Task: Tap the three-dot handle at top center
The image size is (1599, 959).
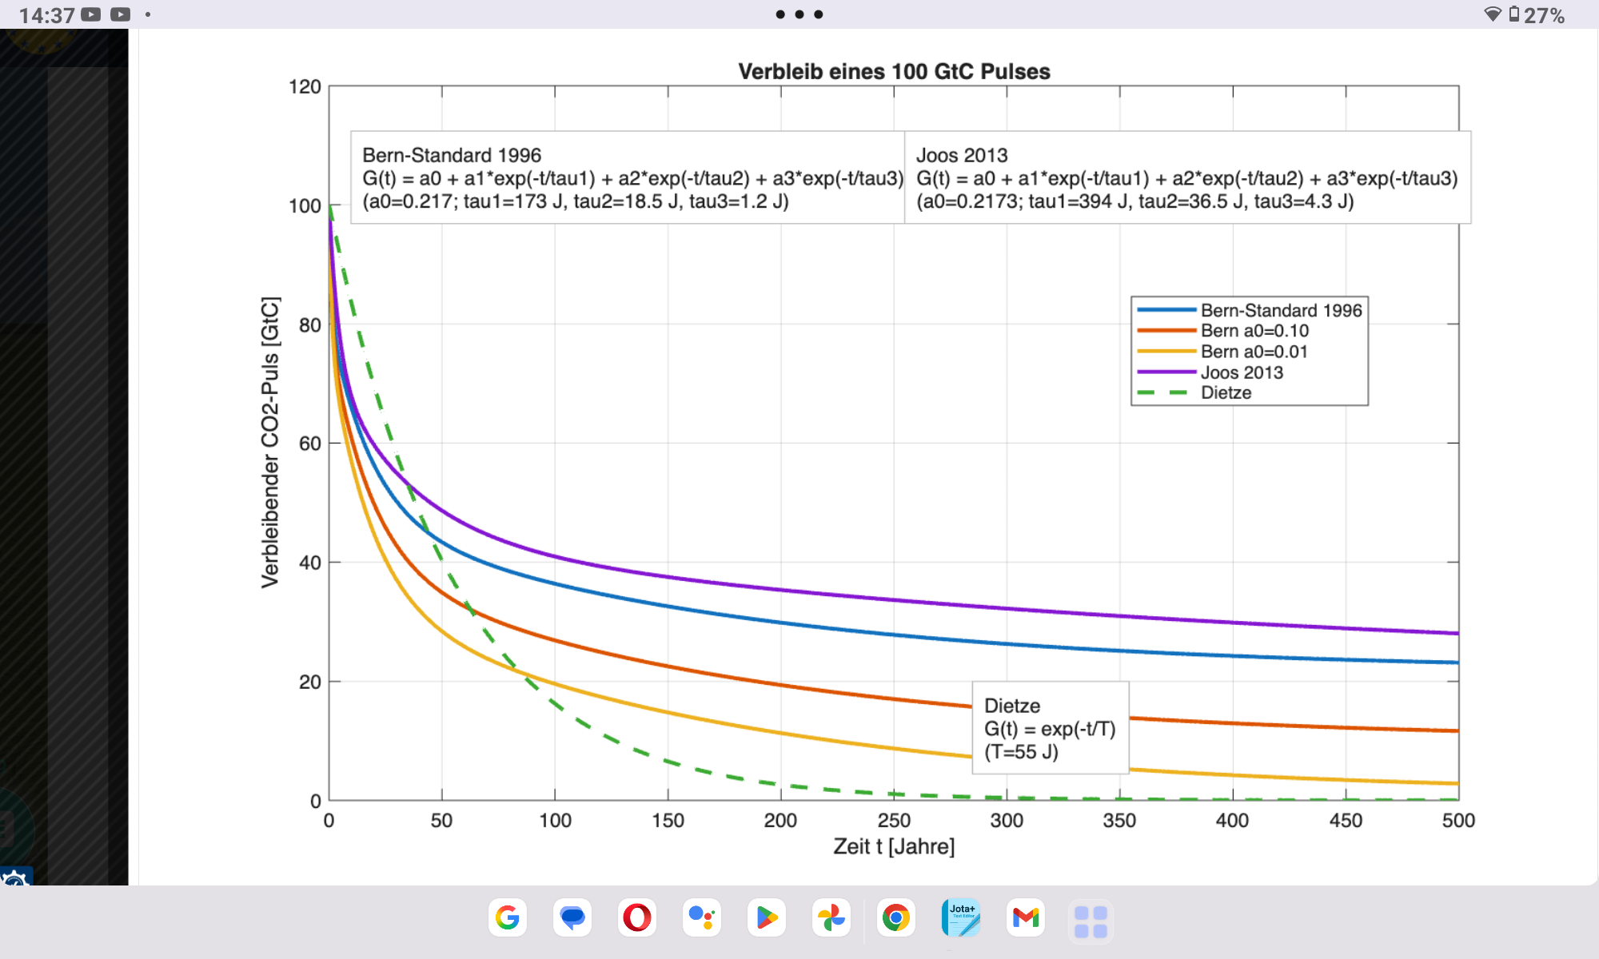Action: (799, 14)
